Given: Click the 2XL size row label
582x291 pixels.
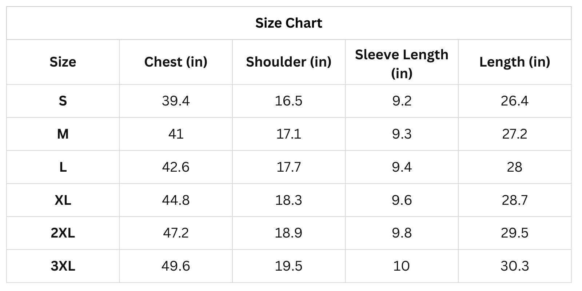Looking at the screenshot, I should (x=63, y=233).
